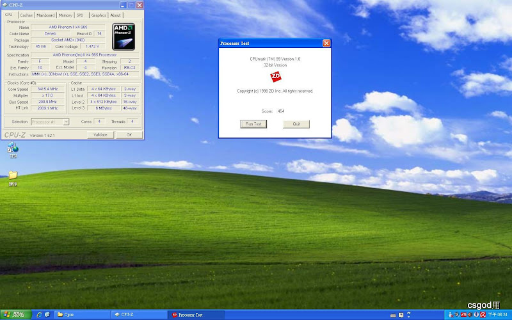Open the ATI tray icon
Image resolution: width=512 pixels, height=320 pixels.
tap(463, 315)
